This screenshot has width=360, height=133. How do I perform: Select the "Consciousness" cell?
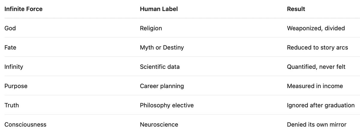click(x=25, y=124)
